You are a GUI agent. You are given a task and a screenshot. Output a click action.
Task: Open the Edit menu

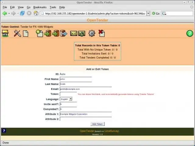(x=12, y=7)
